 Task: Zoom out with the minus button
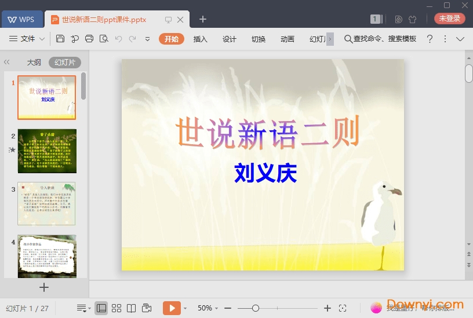coord(228,308)
